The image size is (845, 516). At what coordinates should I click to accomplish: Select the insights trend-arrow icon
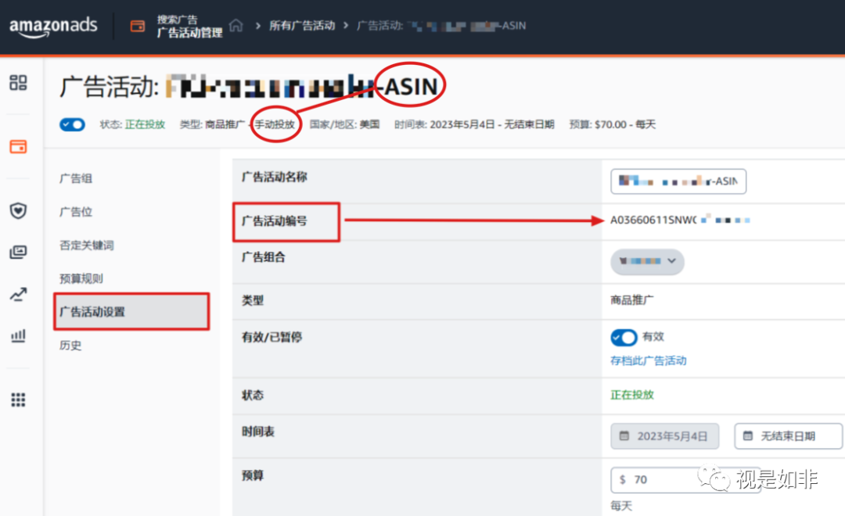[x=18, y=295]
